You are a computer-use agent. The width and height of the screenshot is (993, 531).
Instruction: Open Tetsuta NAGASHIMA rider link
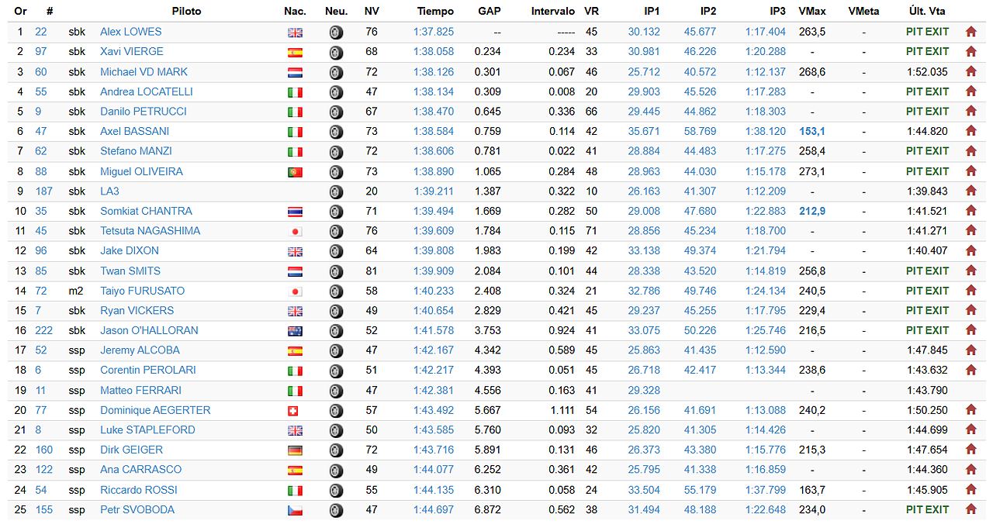pos(150,231)
